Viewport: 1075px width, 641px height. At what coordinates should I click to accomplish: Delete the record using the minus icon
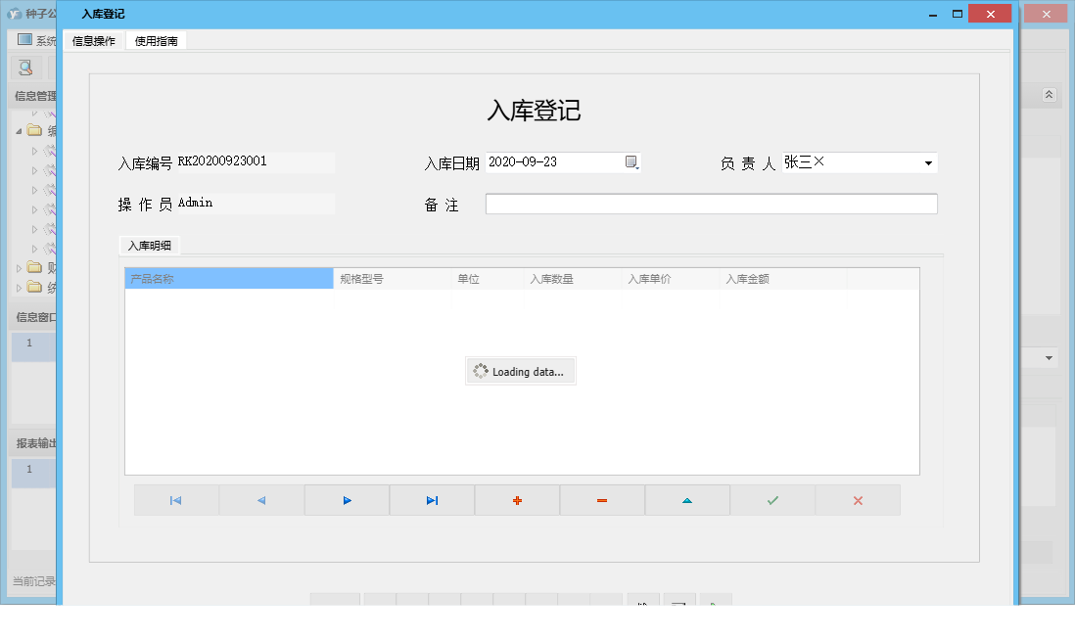[x=602, y=500]
